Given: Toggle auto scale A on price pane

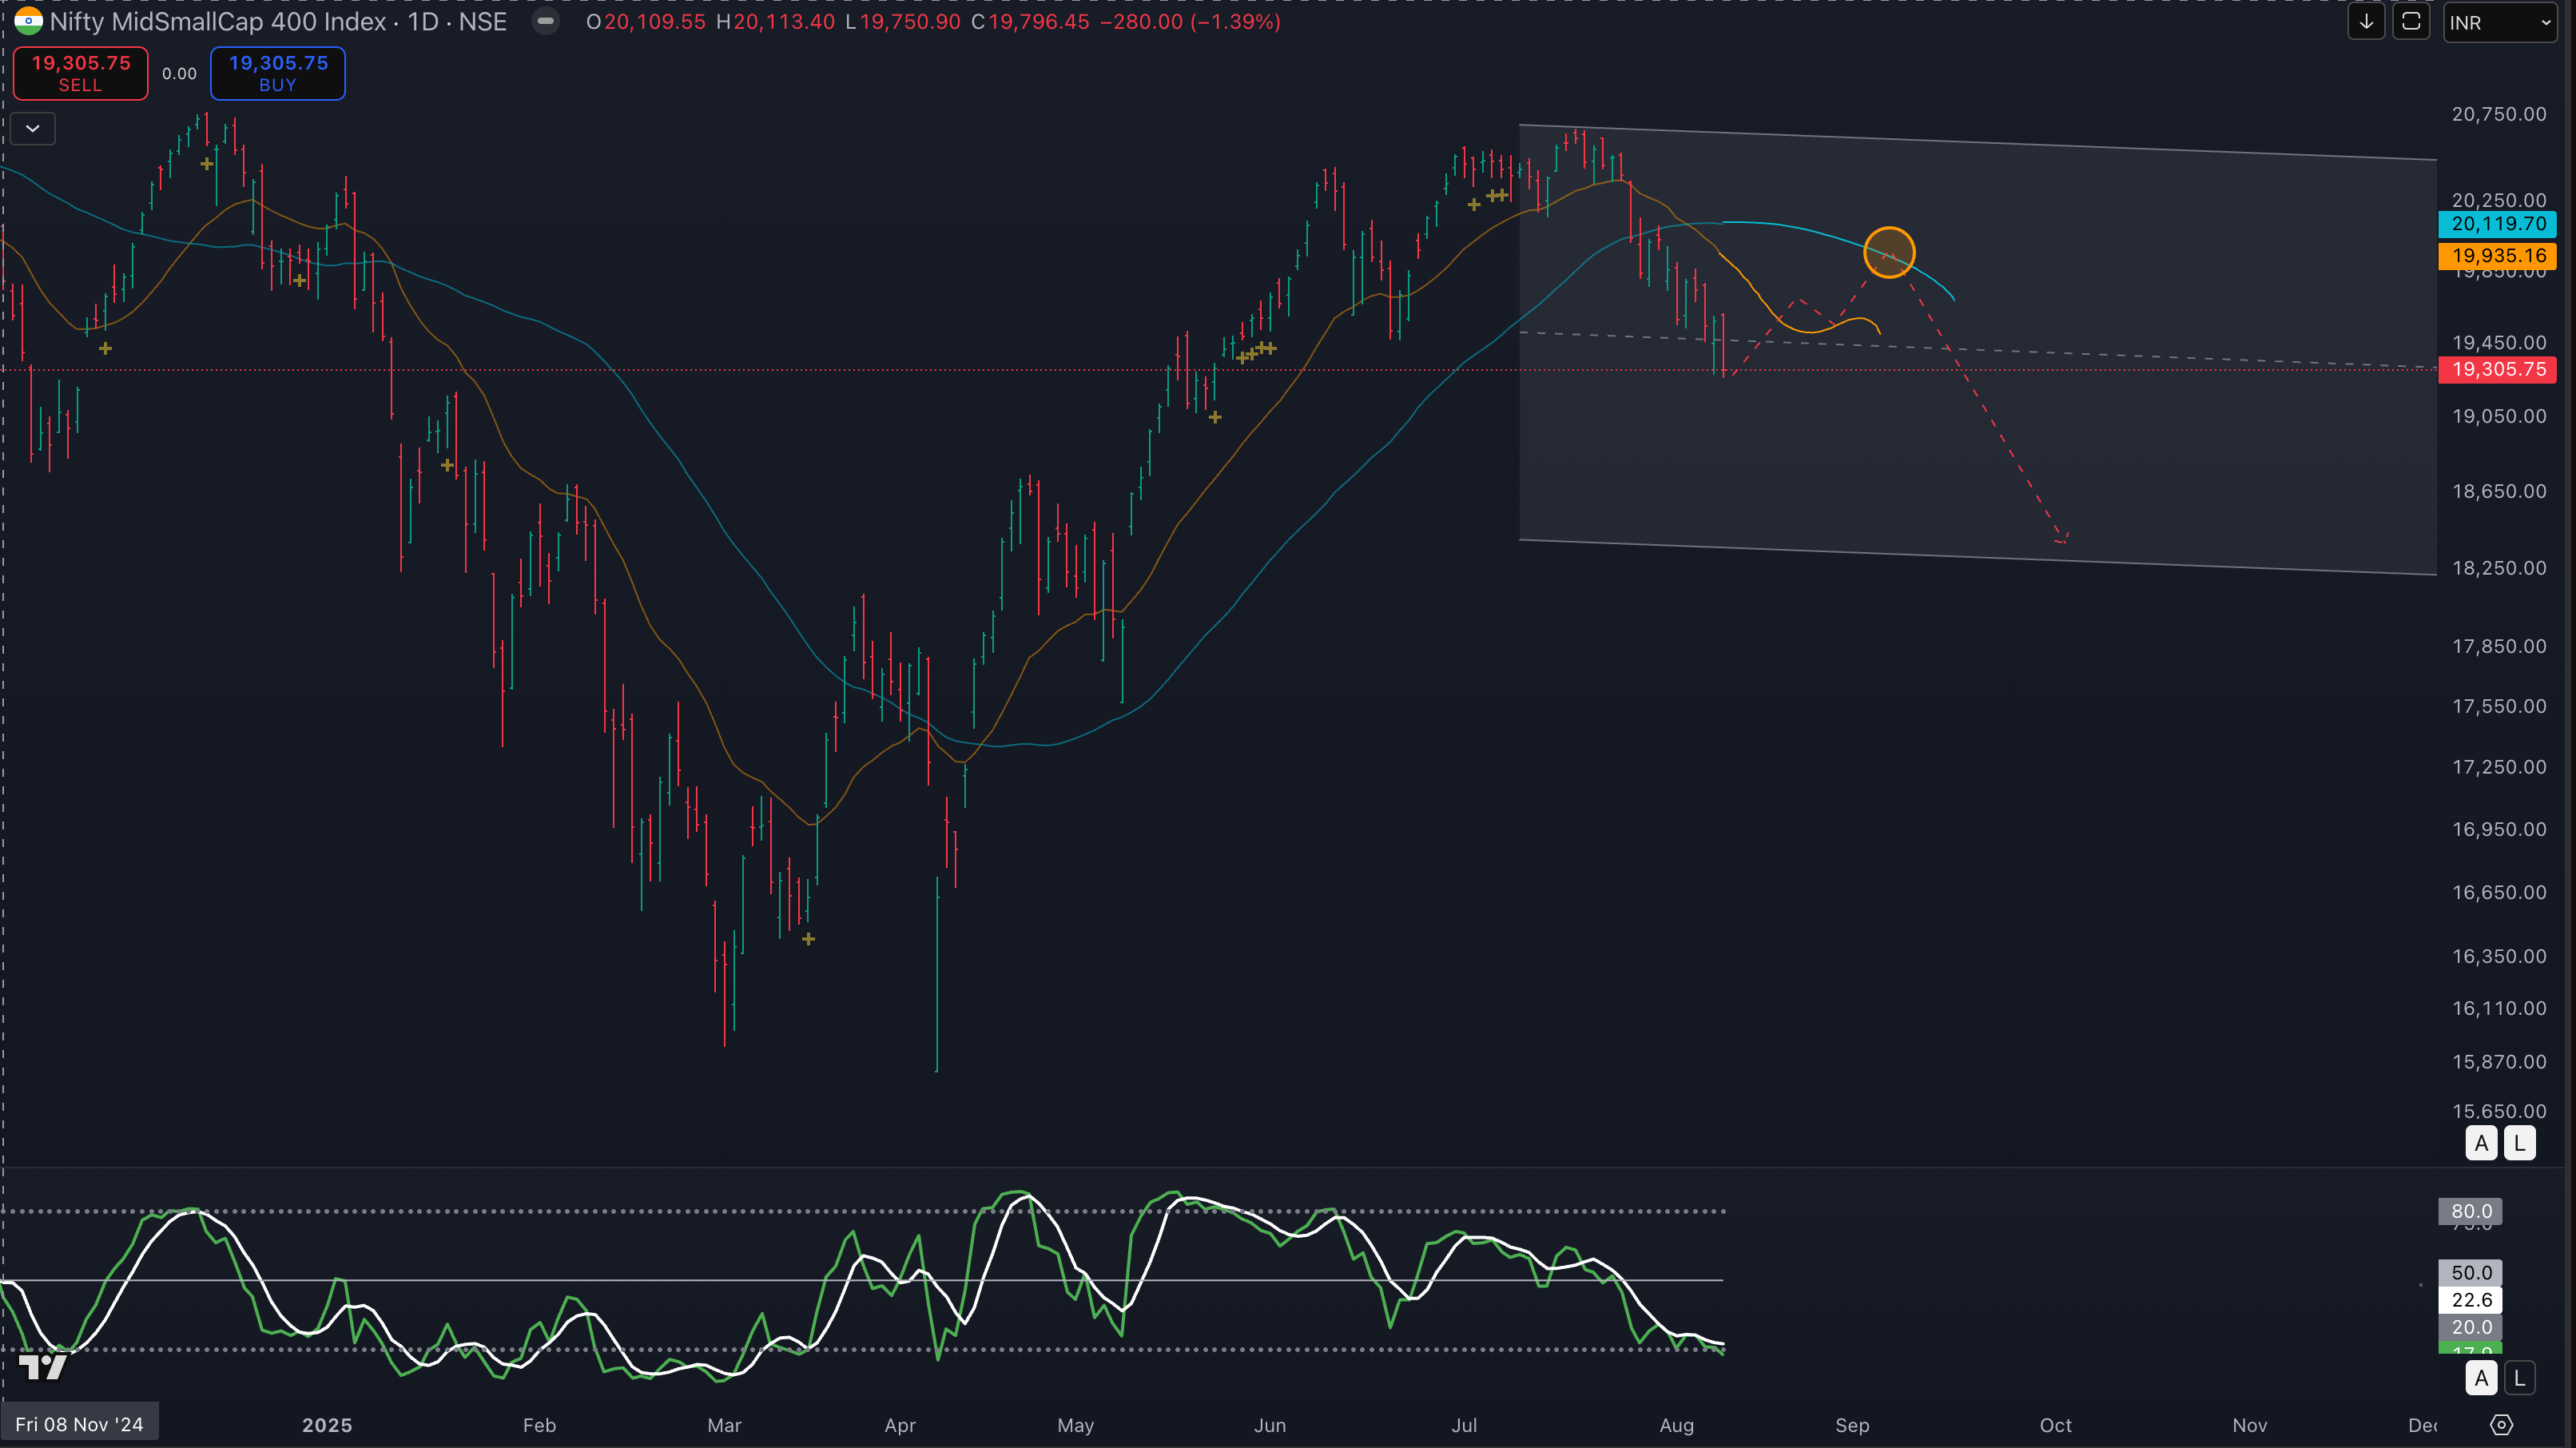Looking at the screenshot, I should pos(2481,1142).
